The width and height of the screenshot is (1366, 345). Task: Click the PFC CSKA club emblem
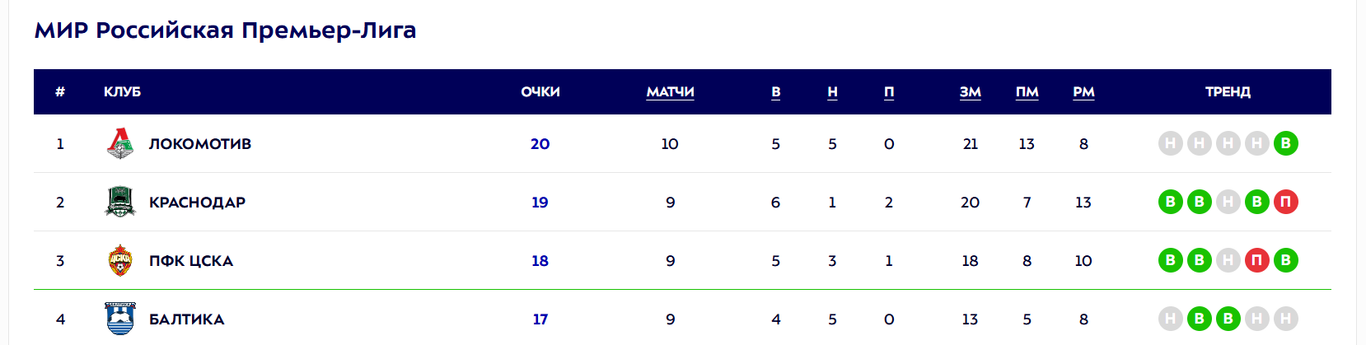click(120, 261)
